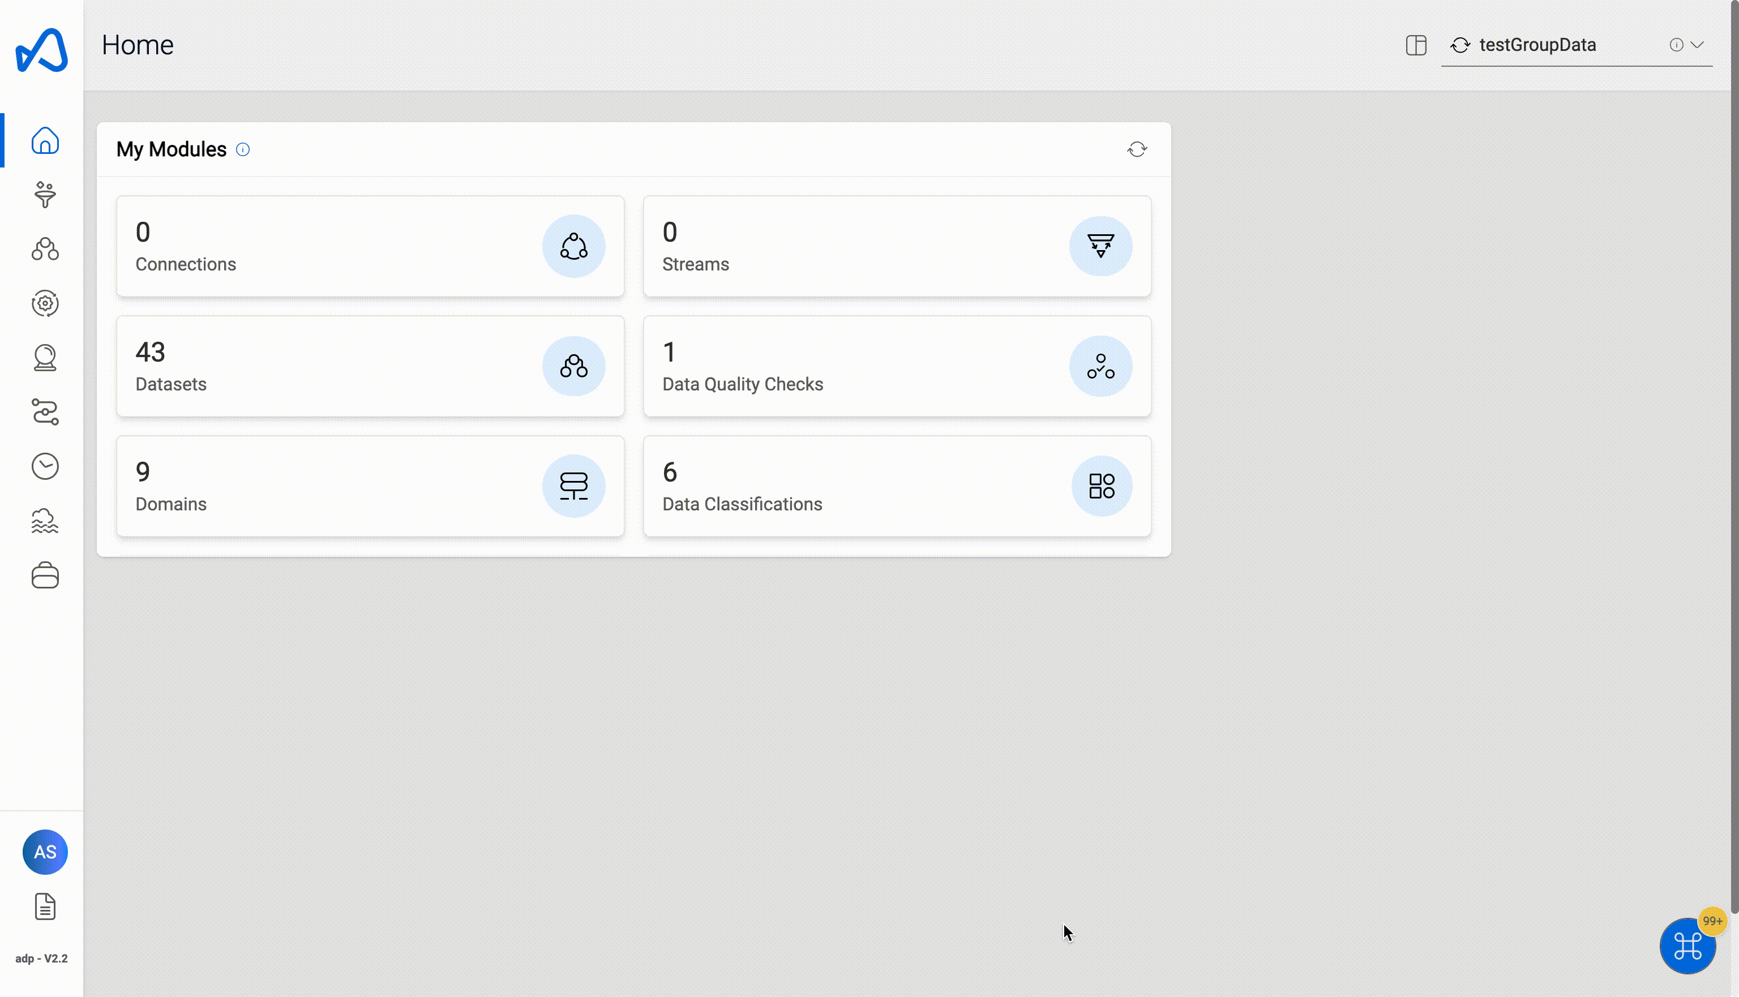Click the settings gear sidebar icon
The image size is (1739, 997).
tap(44, 303)
